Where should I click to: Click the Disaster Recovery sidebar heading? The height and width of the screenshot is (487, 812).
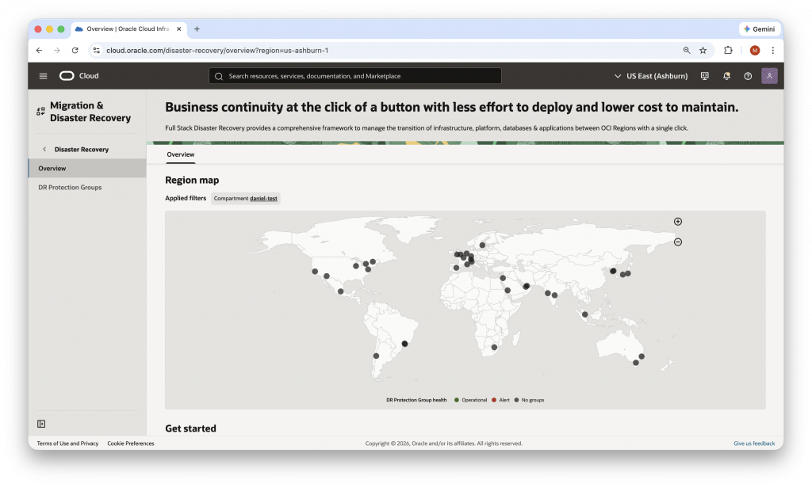(x=82, y=150)
